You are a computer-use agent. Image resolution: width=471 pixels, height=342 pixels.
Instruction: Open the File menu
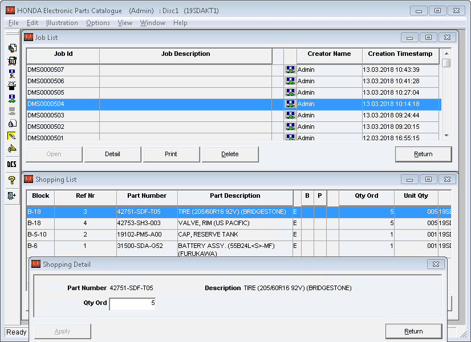coord(14,23)
